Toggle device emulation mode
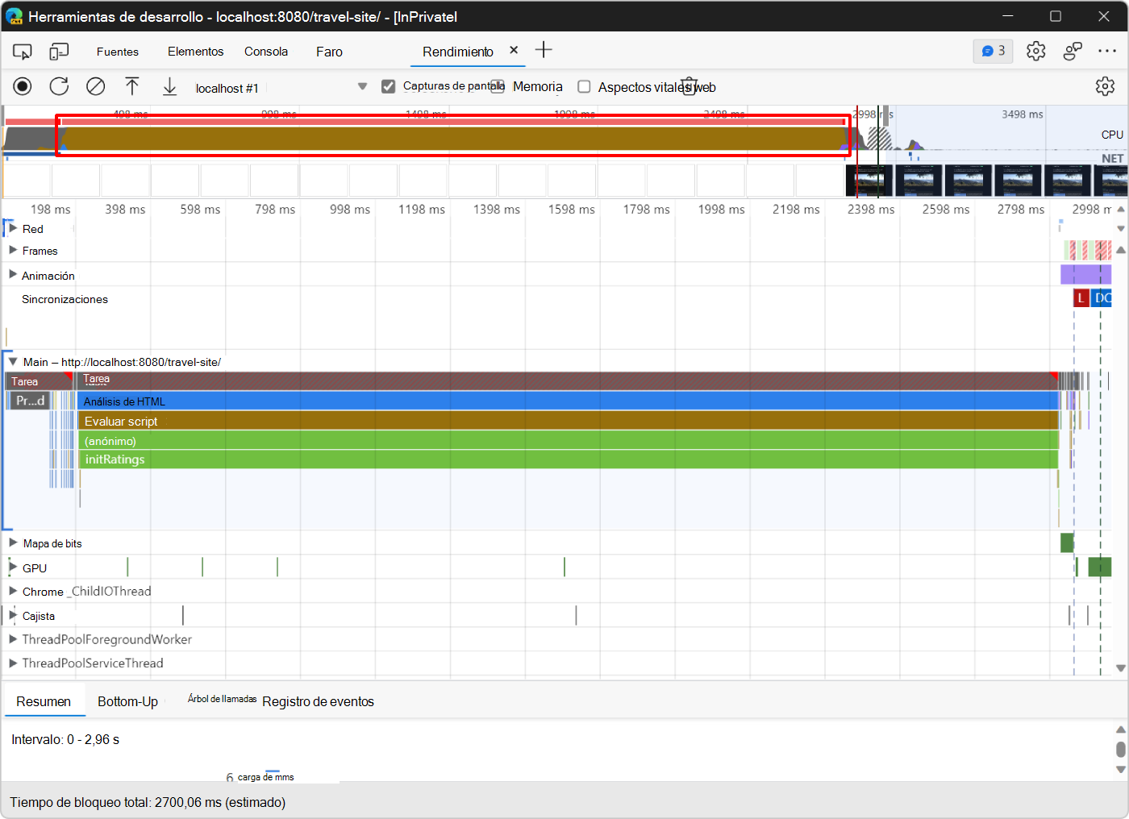Screen dimensions: 1129x819 coord(57,51)
